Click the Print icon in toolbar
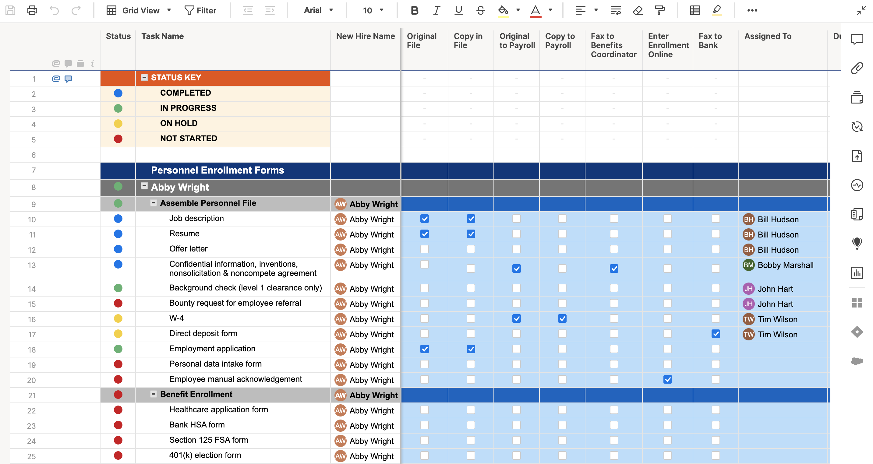The height and width of the screenshot is (464, 873). 32,10
